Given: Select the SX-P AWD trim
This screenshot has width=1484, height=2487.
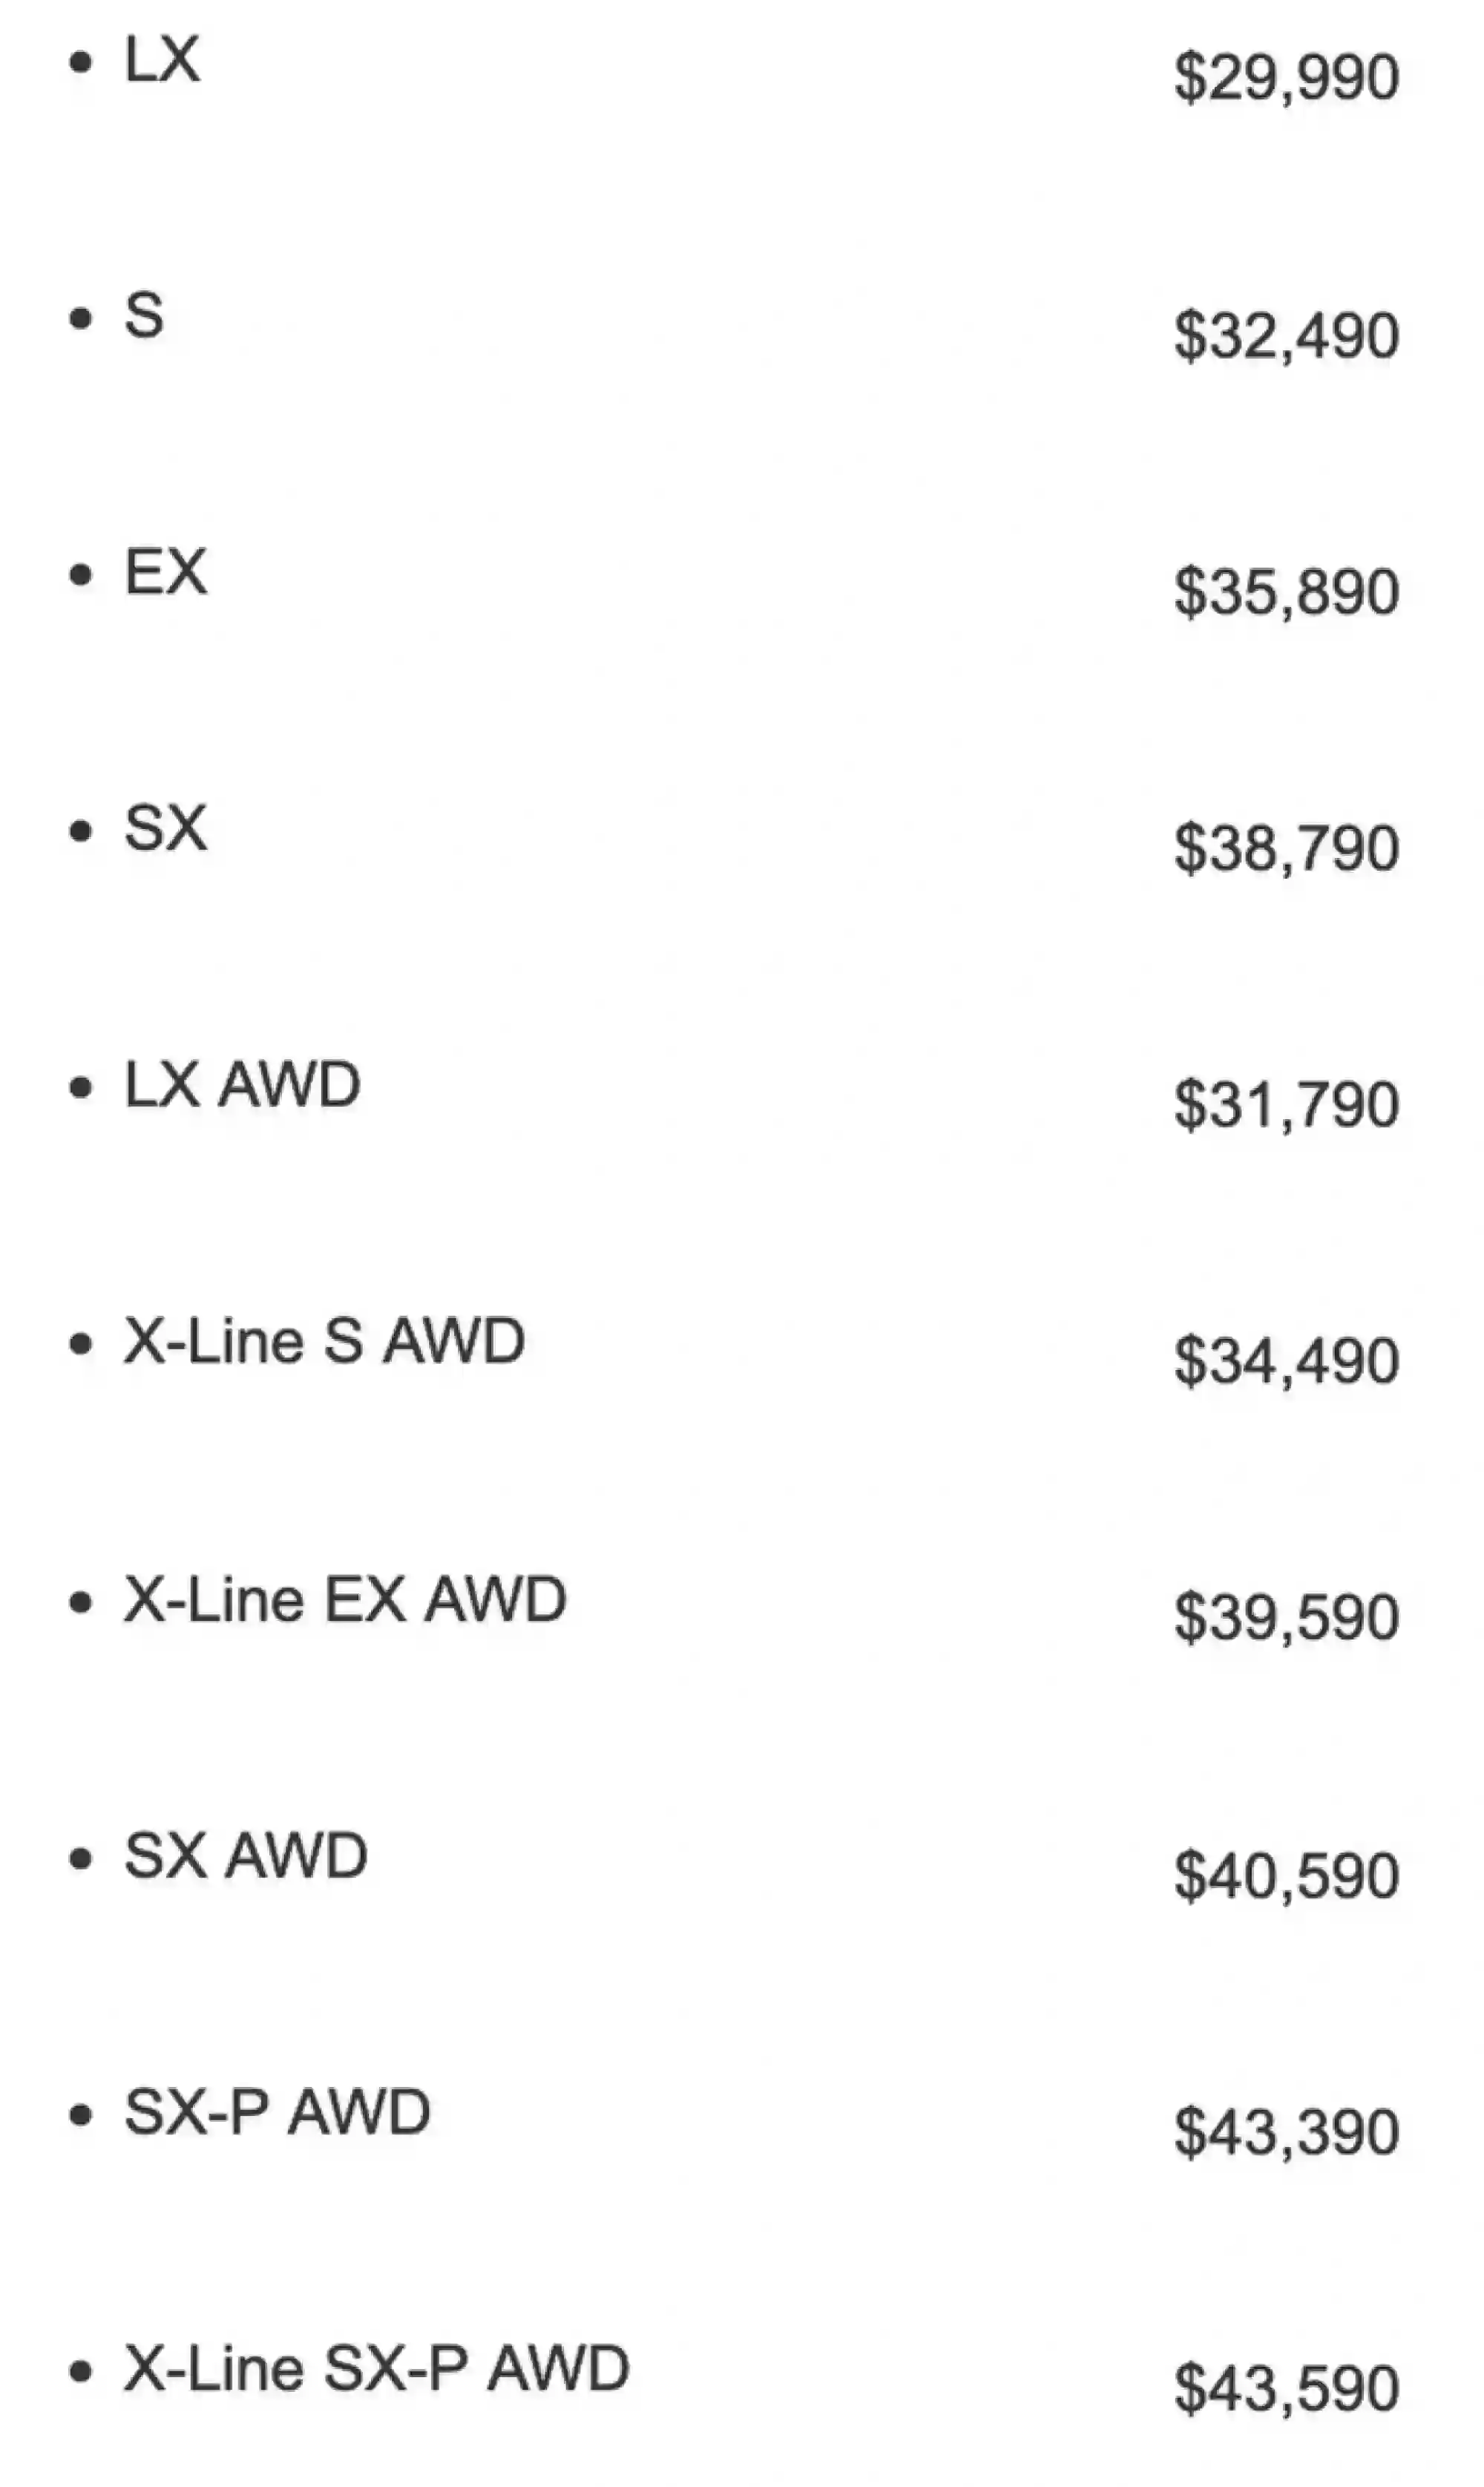Looking at the screenshot, I should click(277, 2112).
